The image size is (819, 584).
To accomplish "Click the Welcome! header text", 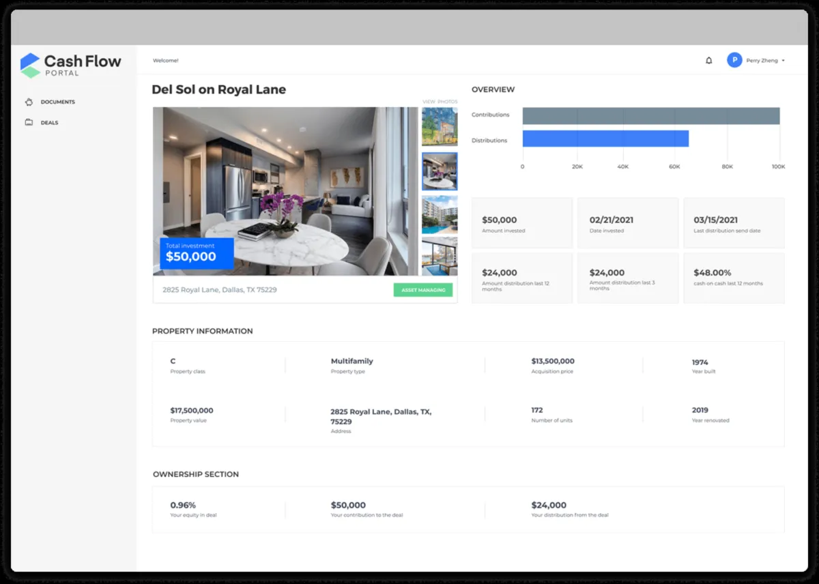I will tap(166, 61).
